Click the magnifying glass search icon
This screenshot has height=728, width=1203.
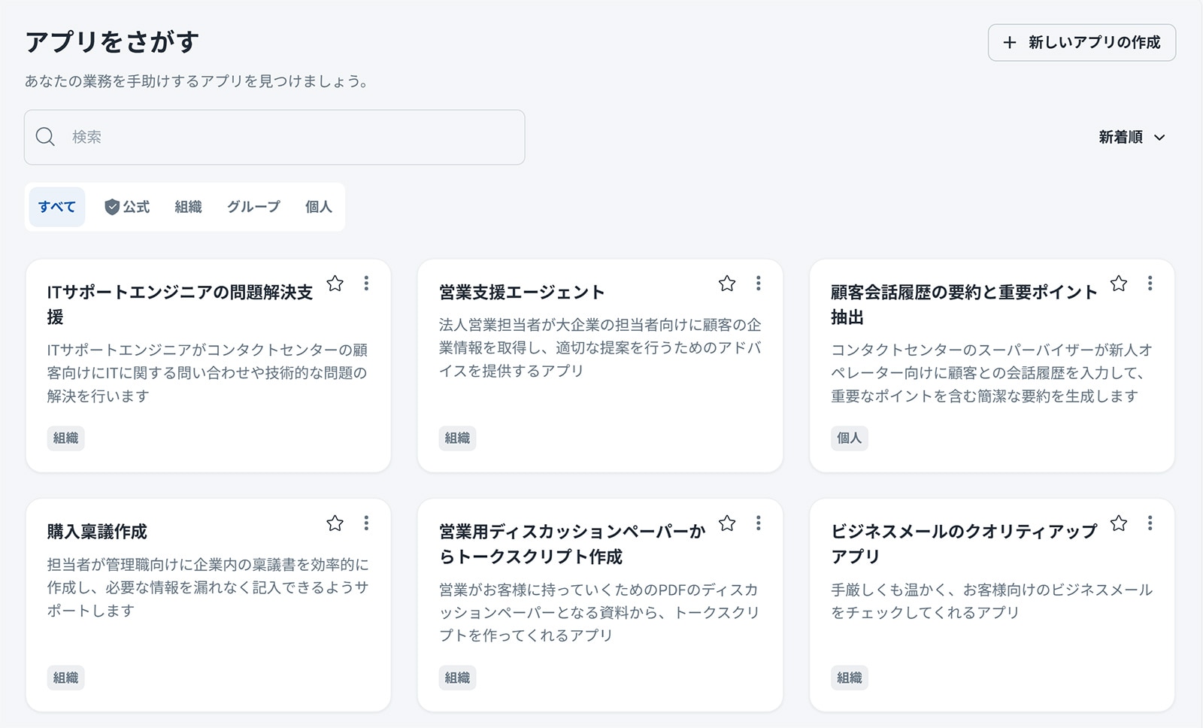(x=46, y=138)
